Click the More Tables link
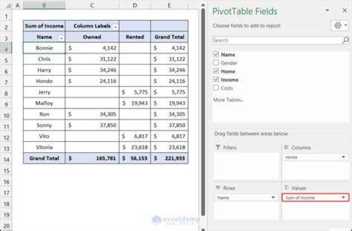 click(x=228, y=100)
